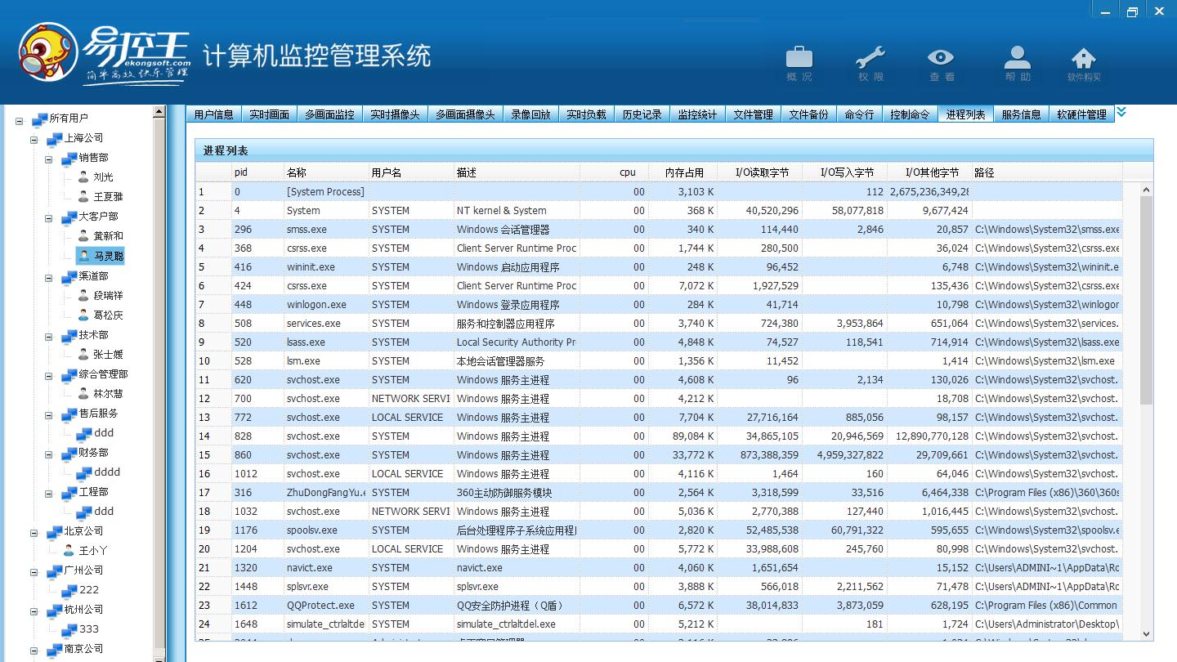Select user icon for 刘光
The image size is (1177, 662).
click(x=83, y=177)
